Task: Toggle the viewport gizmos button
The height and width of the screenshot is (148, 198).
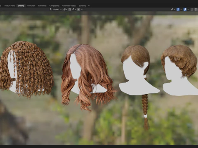Action: (178, 9)
